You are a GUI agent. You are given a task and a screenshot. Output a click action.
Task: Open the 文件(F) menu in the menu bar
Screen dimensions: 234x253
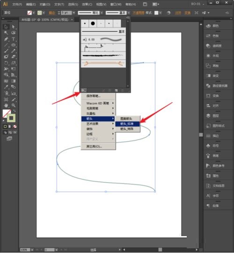(17, 4)
